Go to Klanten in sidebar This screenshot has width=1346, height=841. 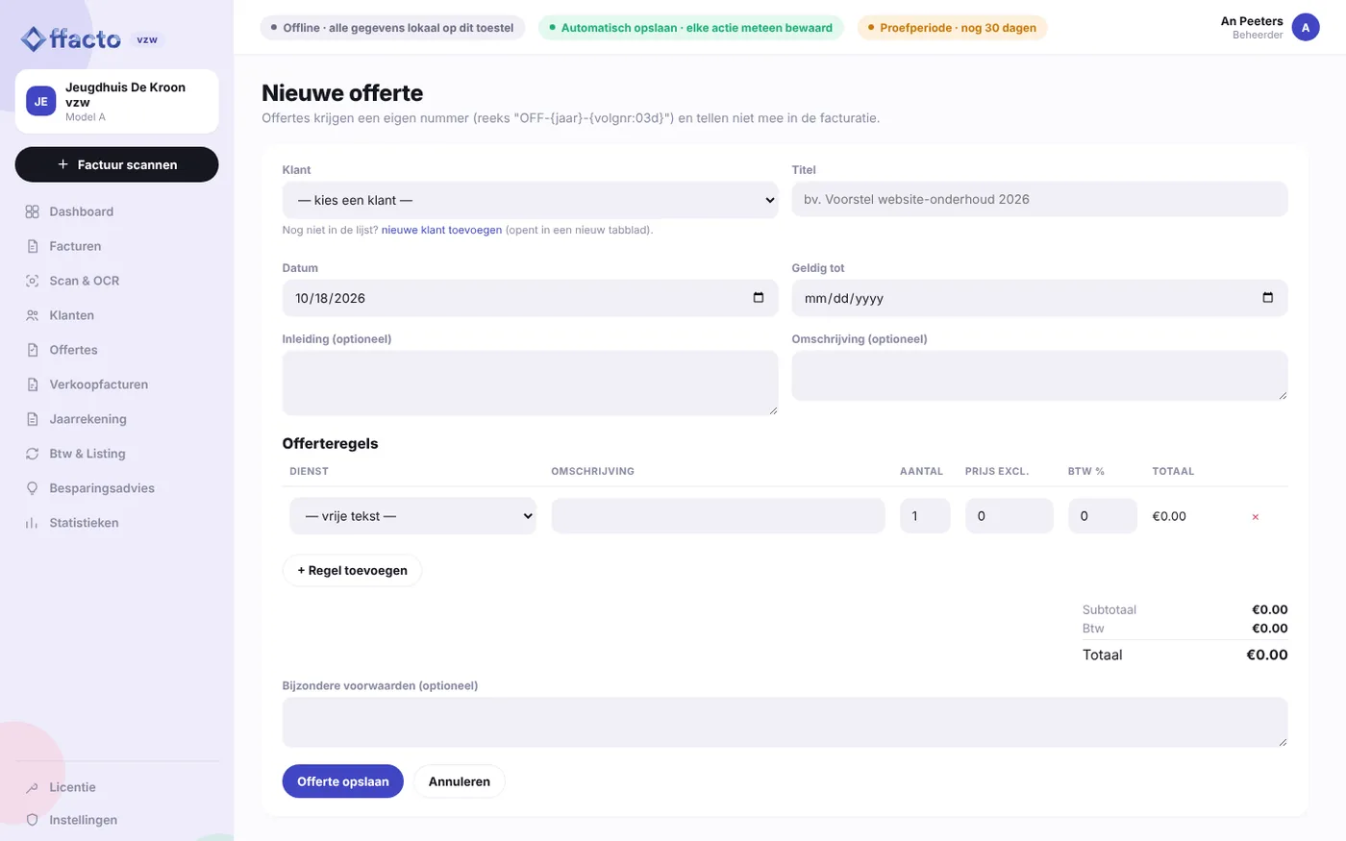[116, 315]
